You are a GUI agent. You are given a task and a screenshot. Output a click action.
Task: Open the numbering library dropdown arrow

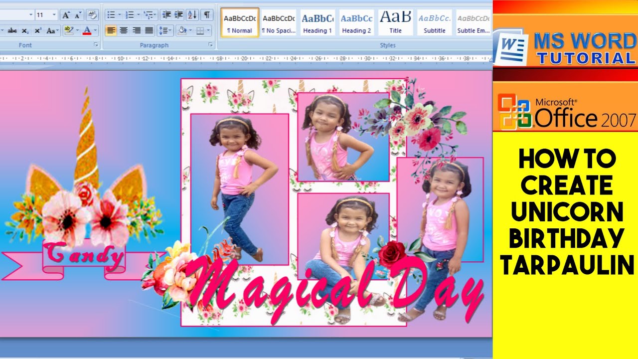138,15
